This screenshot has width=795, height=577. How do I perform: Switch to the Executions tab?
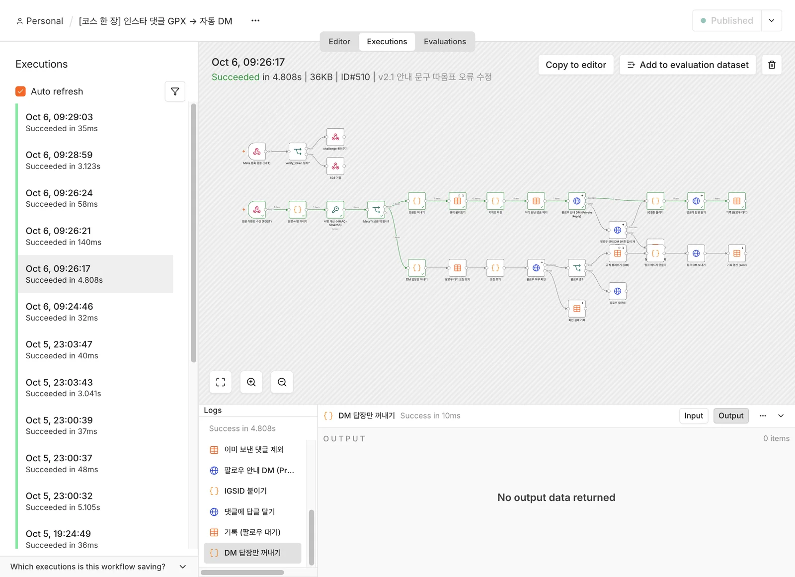pyautogui.click(x=387, y=42)
